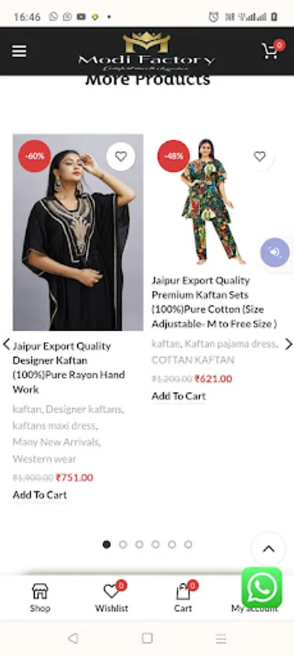Add Designer Kaftan Rayon to cart
This screenshot has width=294, height=656.
[x=40, y=495]
